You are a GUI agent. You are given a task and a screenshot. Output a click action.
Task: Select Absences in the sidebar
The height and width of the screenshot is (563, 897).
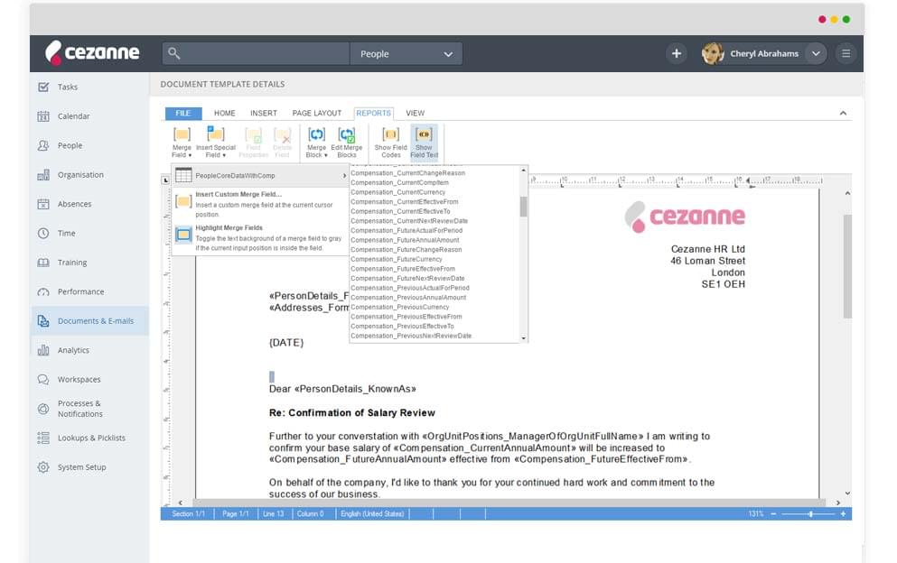(74, 204)
